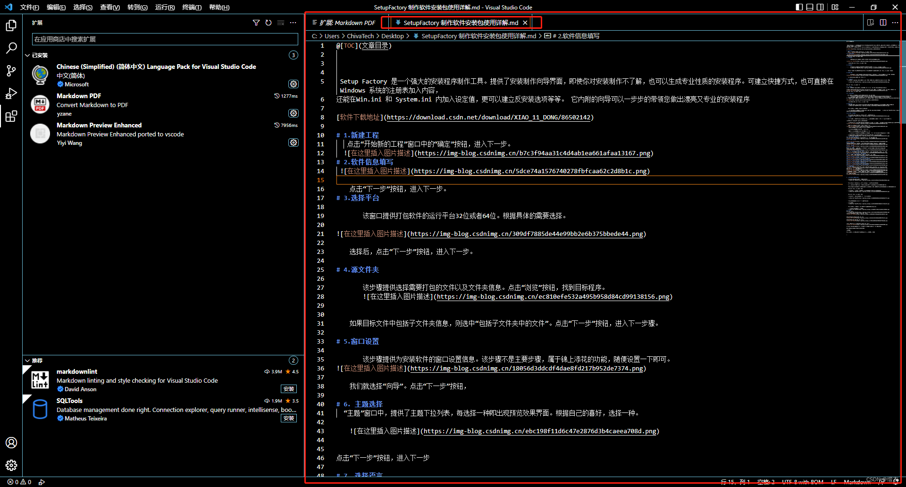
Task: Open the 选择(S) menu
Action: click(83, 7)
